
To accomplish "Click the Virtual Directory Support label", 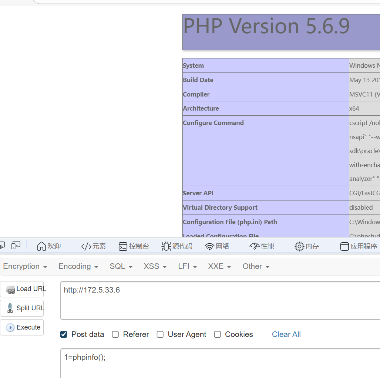I will tap(220, 207).
